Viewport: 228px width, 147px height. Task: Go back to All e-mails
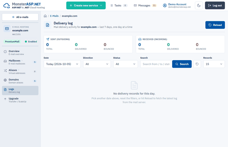tap(20, 17)
